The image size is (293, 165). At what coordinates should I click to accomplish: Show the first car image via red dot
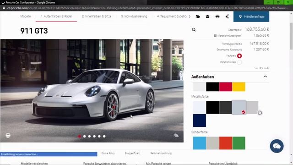click(x=79, y=137)
